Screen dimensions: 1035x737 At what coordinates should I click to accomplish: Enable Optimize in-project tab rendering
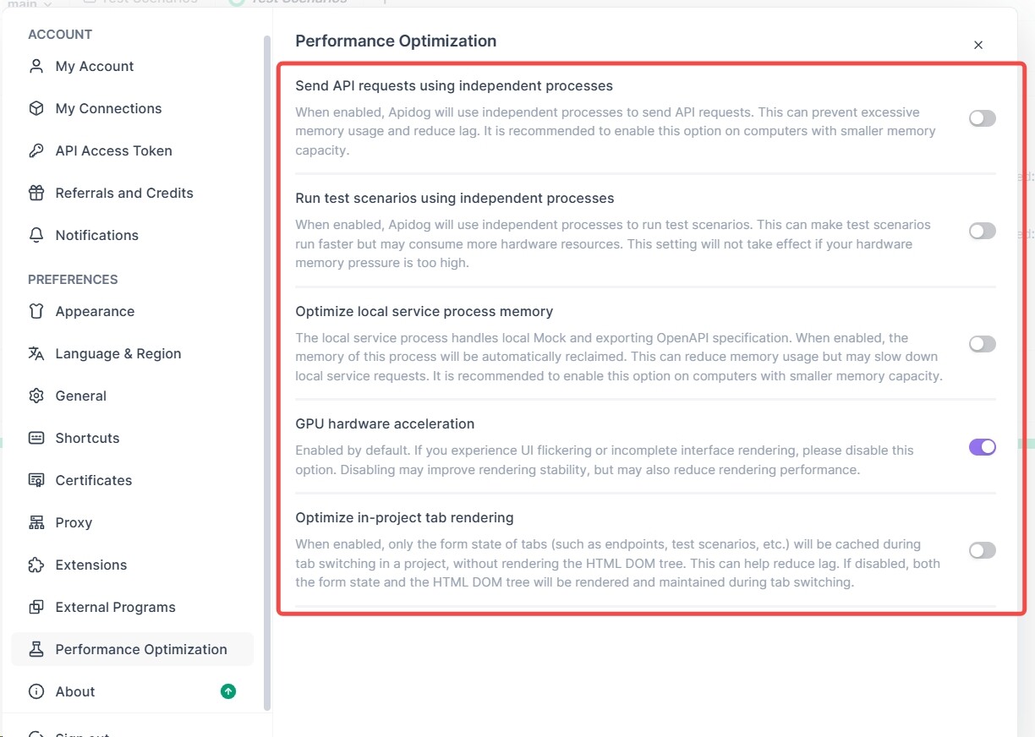point(982,550)
